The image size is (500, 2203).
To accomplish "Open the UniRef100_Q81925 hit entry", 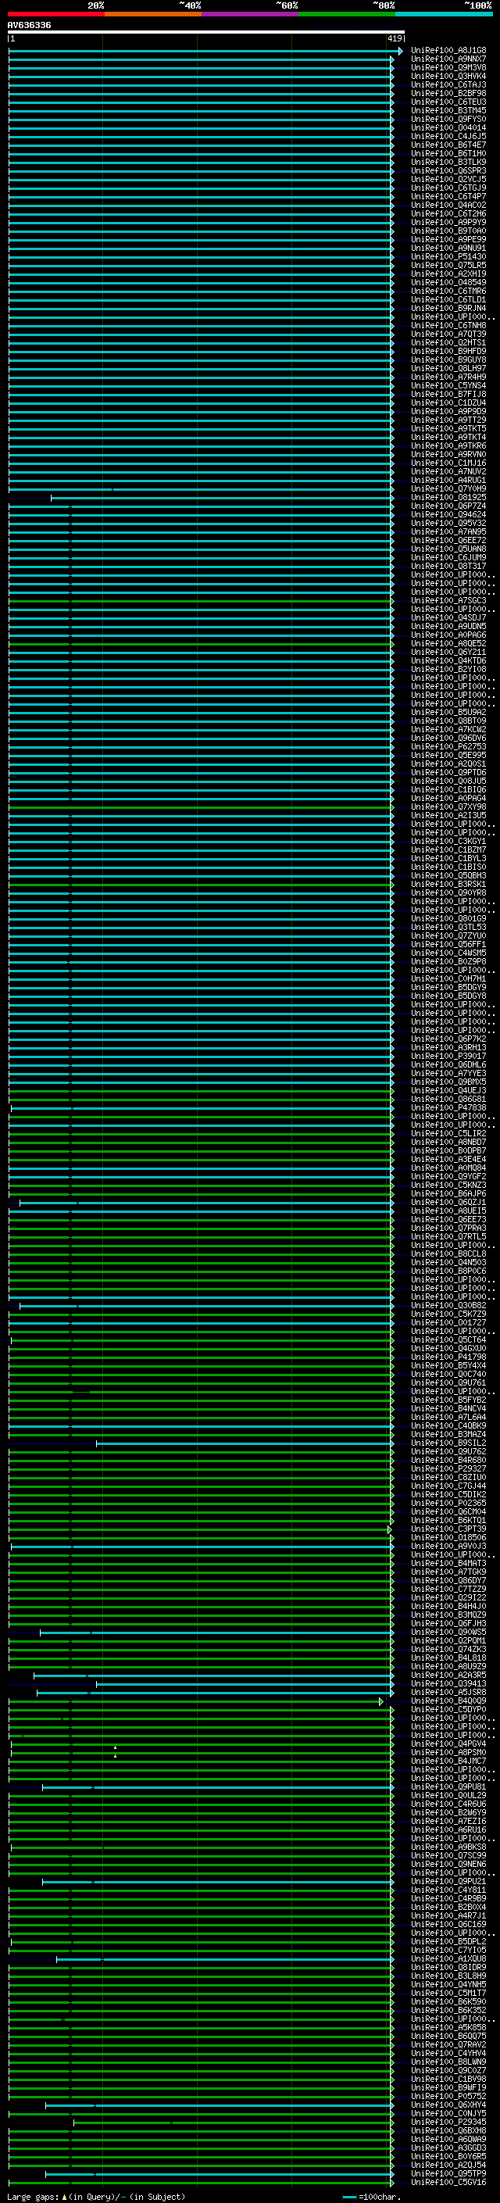I will [448, 498].
